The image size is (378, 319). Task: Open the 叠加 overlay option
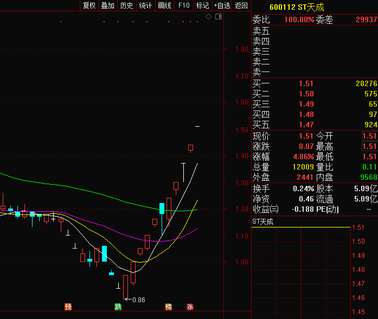[x=108, y=5]
